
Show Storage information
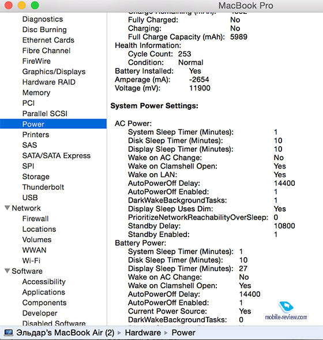tap(36, 177)
